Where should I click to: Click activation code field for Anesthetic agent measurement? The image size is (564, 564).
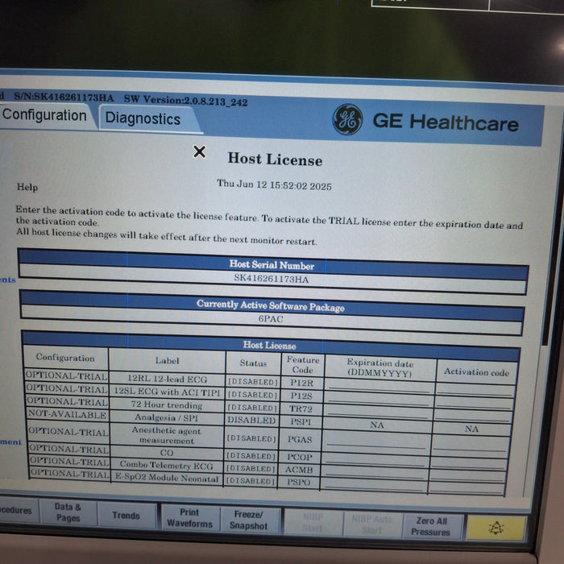click(471, 443)
